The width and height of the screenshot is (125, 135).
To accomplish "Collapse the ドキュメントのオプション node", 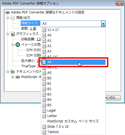I will point(8,72).
